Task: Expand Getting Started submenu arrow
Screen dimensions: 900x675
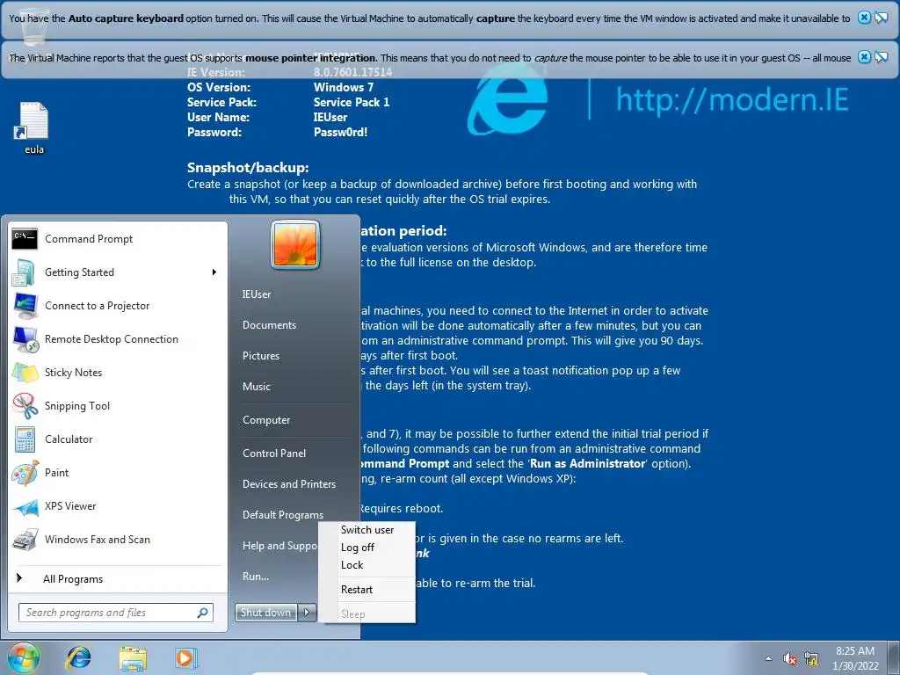Action: coord(214,272)
